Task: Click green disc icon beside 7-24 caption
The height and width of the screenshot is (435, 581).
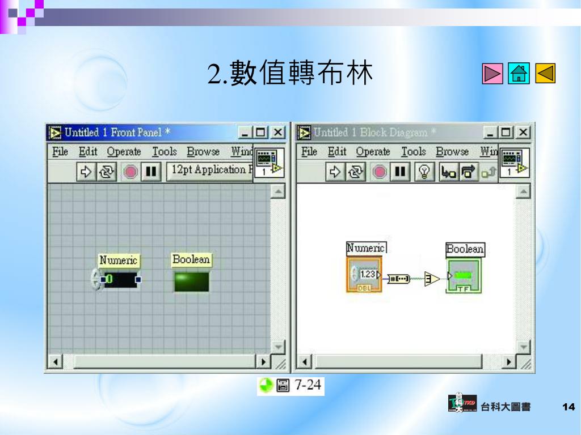Action: pos(266,385)
